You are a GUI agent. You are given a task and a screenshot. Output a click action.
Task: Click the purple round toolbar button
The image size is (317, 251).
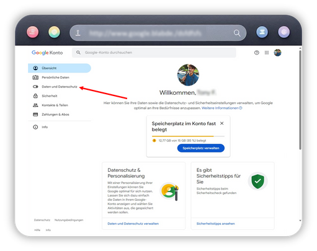pyautogui.click(x=284, y=32)
